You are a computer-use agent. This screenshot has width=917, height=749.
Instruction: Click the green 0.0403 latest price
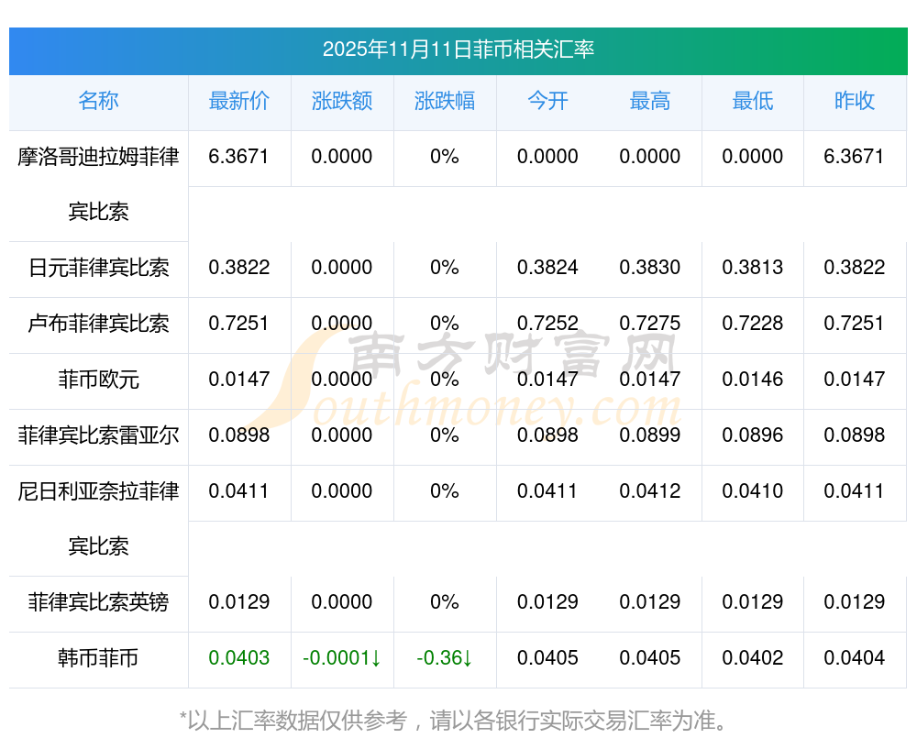[239, 658]
